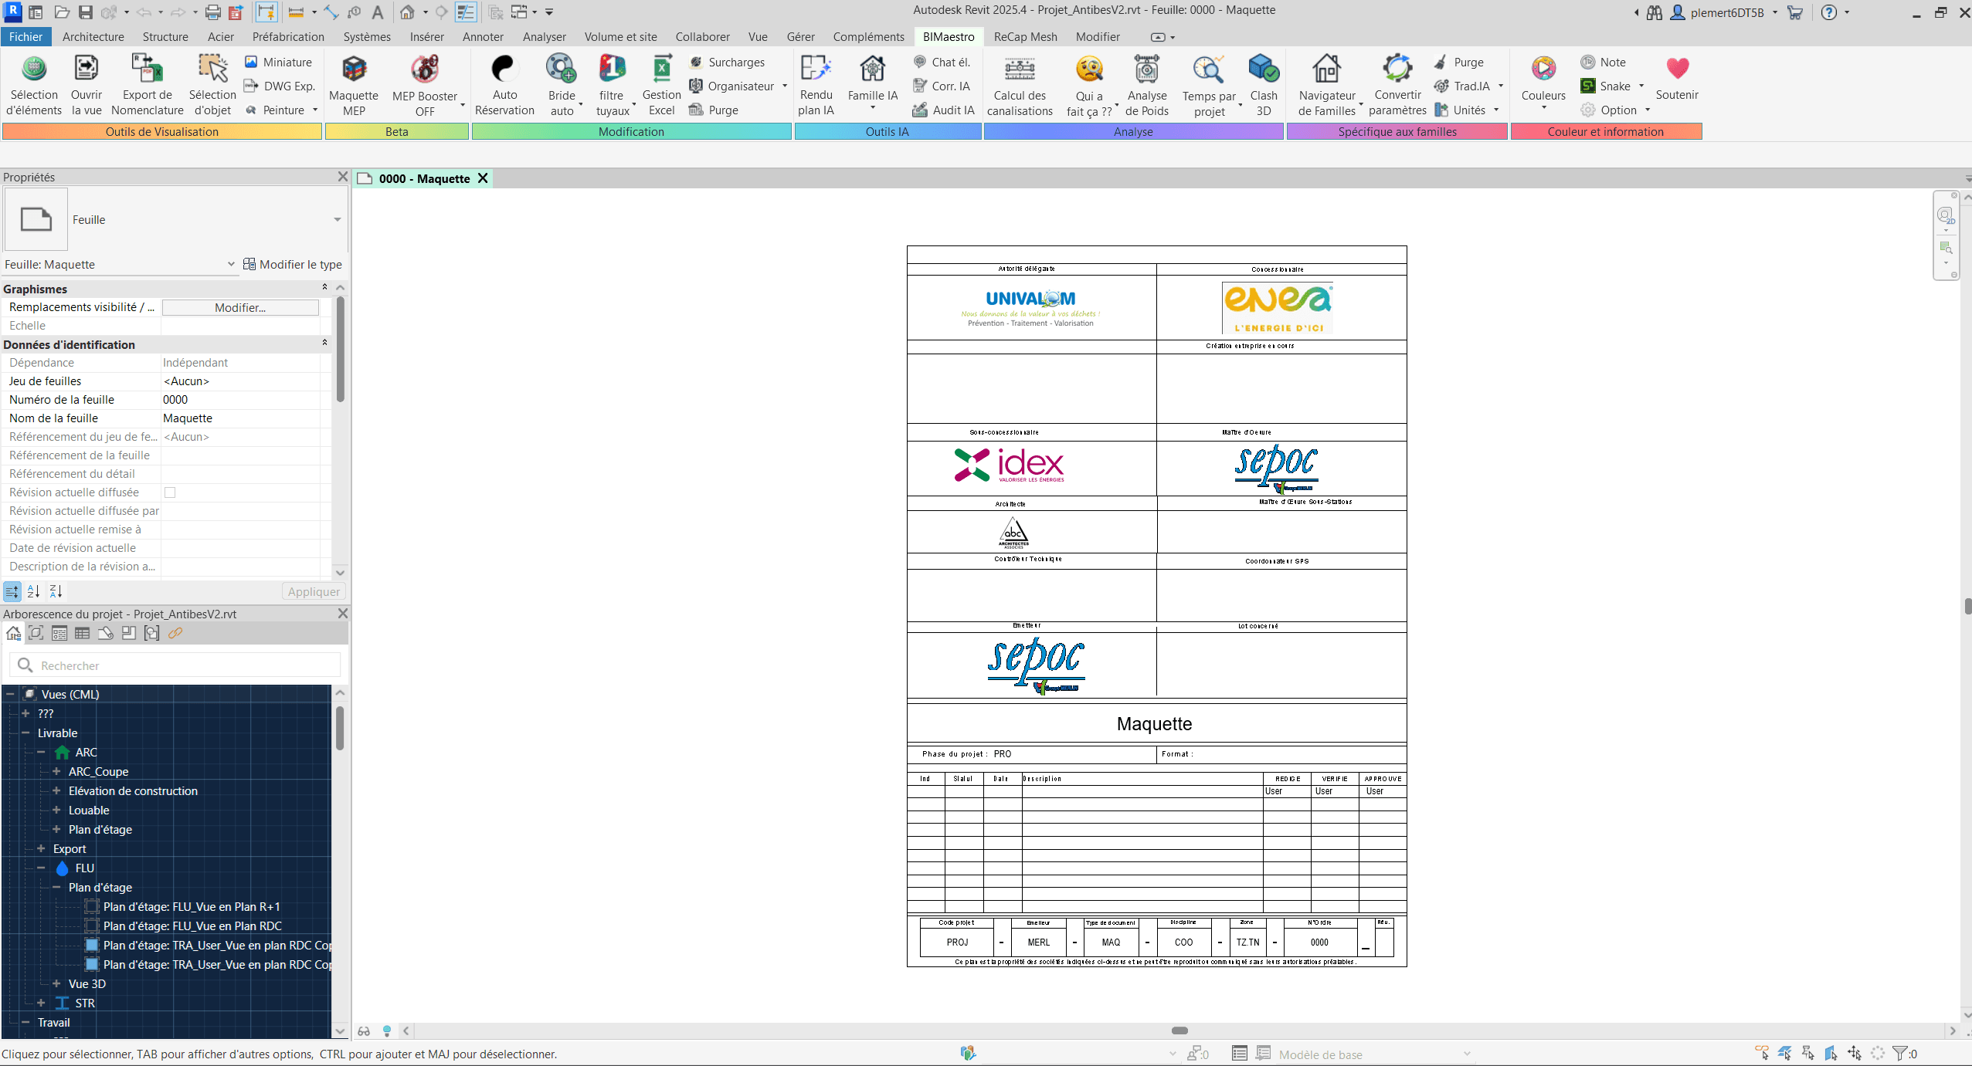Select the ReCap Mesh tab
The image size is (1972, 1066).
click(x=1025, y=36)
